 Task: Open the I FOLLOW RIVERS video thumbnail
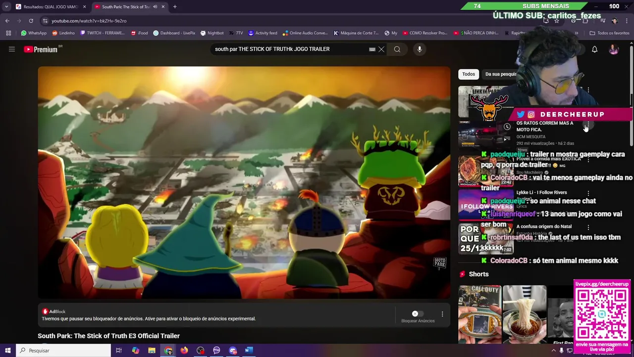pyautogui.click(x=485, y=205)
